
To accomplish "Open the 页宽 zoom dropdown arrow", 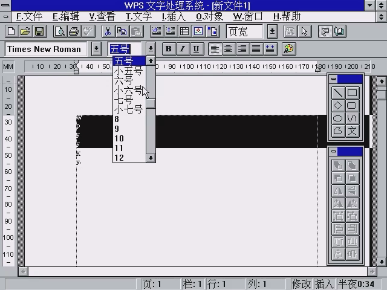I will click(x=273, y=31).
